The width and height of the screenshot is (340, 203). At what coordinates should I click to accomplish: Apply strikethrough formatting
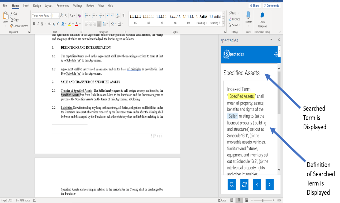(x=49, y=24)
